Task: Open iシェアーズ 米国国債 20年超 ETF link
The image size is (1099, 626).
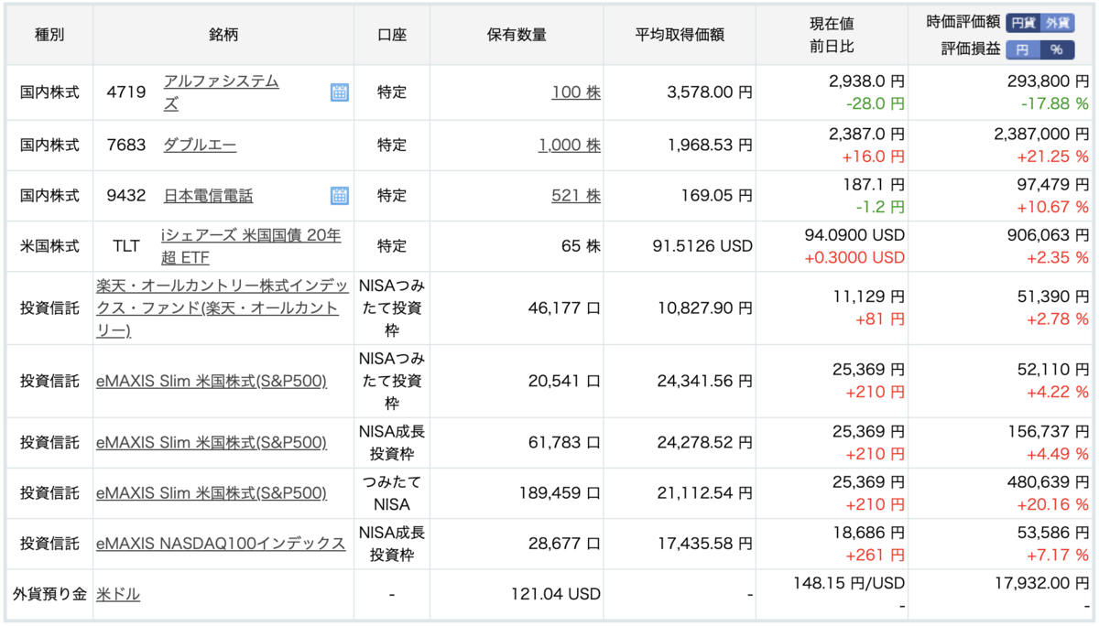Action: (x=251, y=245)
